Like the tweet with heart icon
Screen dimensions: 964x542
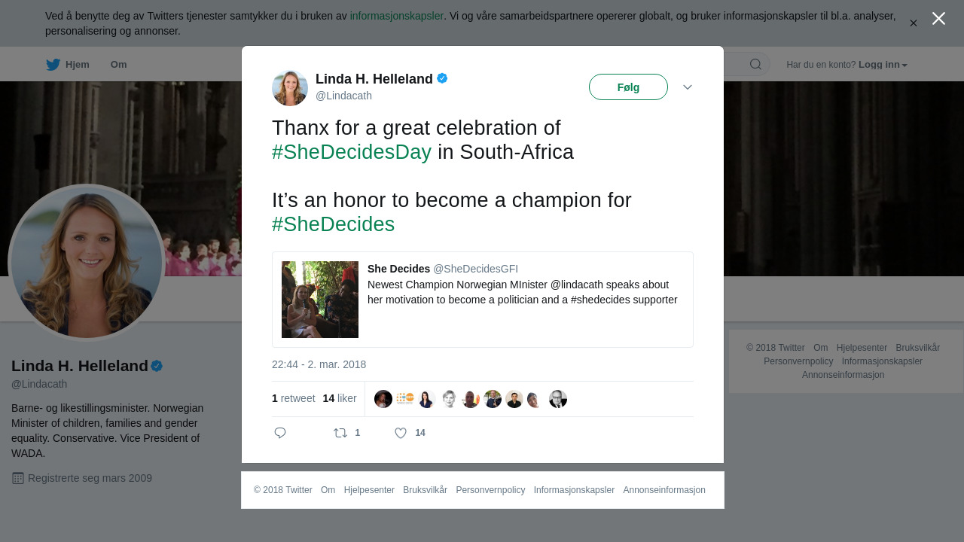click(401, 433)
